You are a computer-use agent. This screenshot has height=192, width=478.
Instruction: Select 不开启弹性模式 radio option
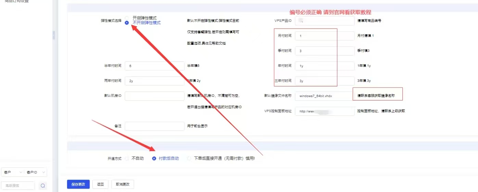(x=127, y=23)
